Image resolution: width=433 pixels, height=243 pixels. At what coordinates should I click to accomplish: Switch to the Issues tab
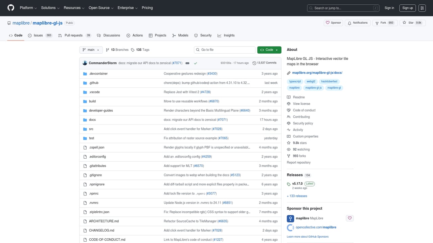point(38,35)
